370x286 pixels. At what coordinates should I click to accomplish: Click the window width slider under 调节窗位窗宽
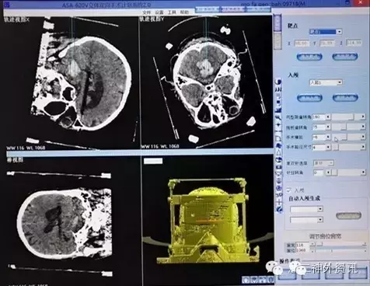click(x=339, y=244)
